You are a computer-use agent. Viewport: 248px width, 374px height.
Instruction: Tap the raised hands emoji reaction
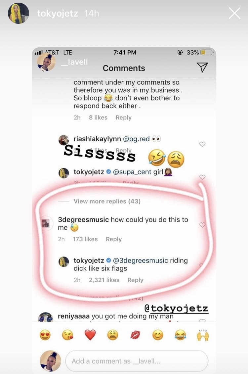pyautogui.click(x=202, y=335)
